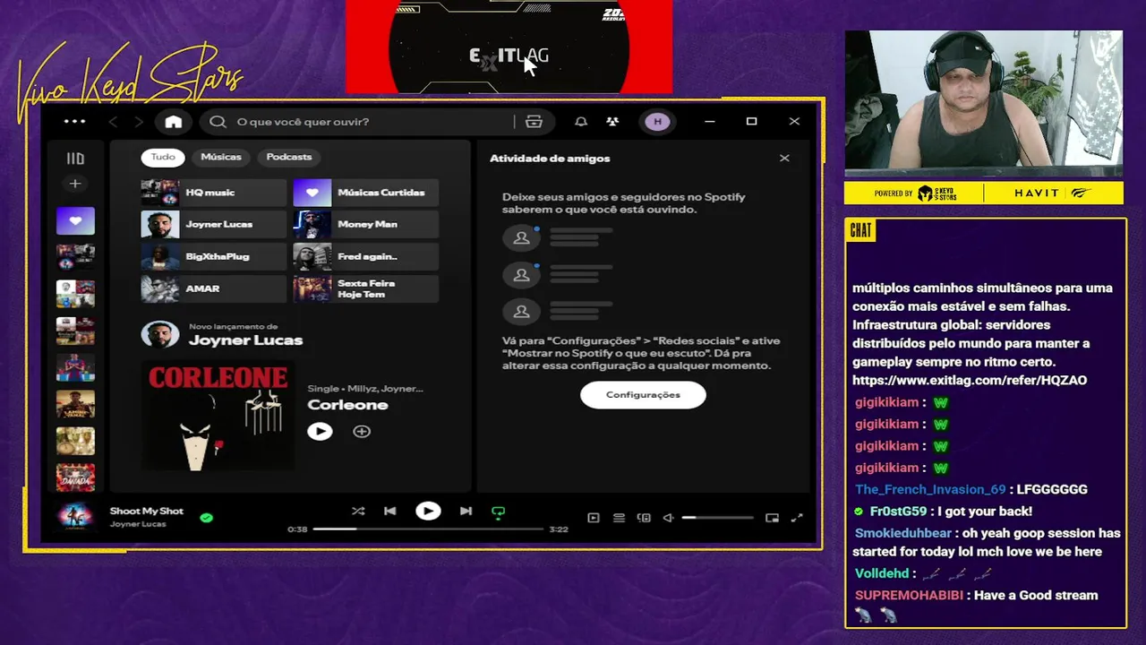Open Connect to a device icon
Screen dimensions: 1146x645
point(644,518)
